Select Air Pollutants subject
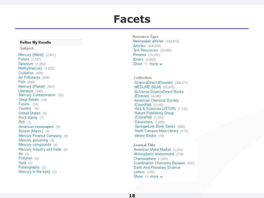Screen dimensions: 264x198 [x=29, y=77]
